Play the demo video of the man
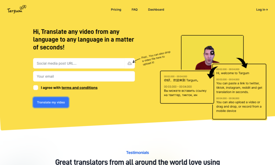 pos(212,52)
